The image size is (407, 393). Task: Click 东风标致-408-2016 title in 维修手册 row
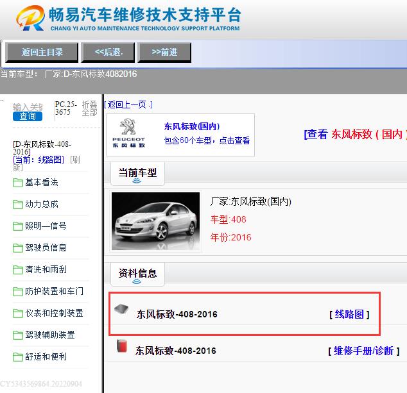coord(175,351)
